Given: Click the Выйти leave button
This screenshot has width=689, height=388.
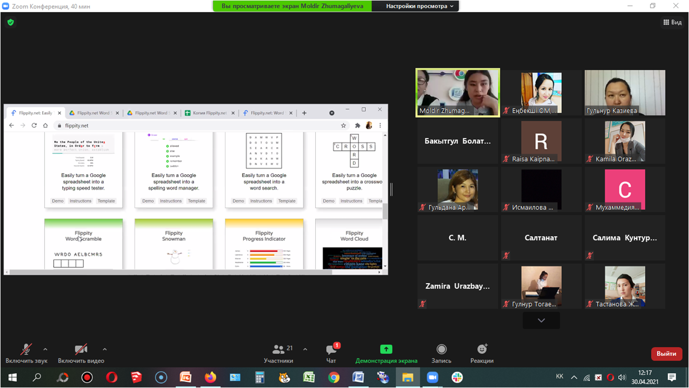Looking at the screenshot, I should tap(666, 354).
